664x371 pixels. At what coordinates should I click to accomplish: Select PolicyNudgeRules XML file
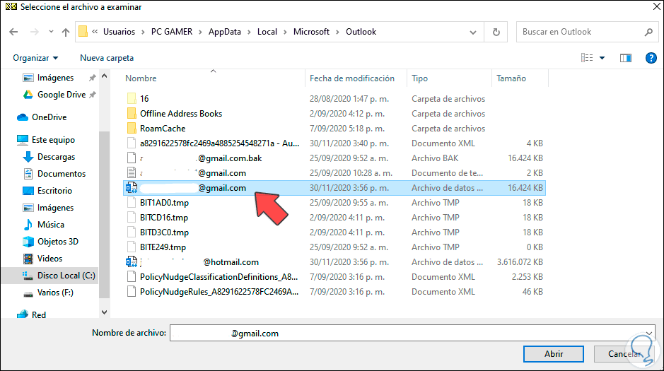219,291
